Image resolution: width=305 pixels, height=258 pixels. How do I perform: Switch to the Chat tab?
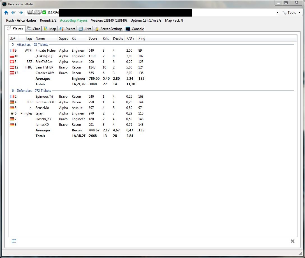coord(33,29)
